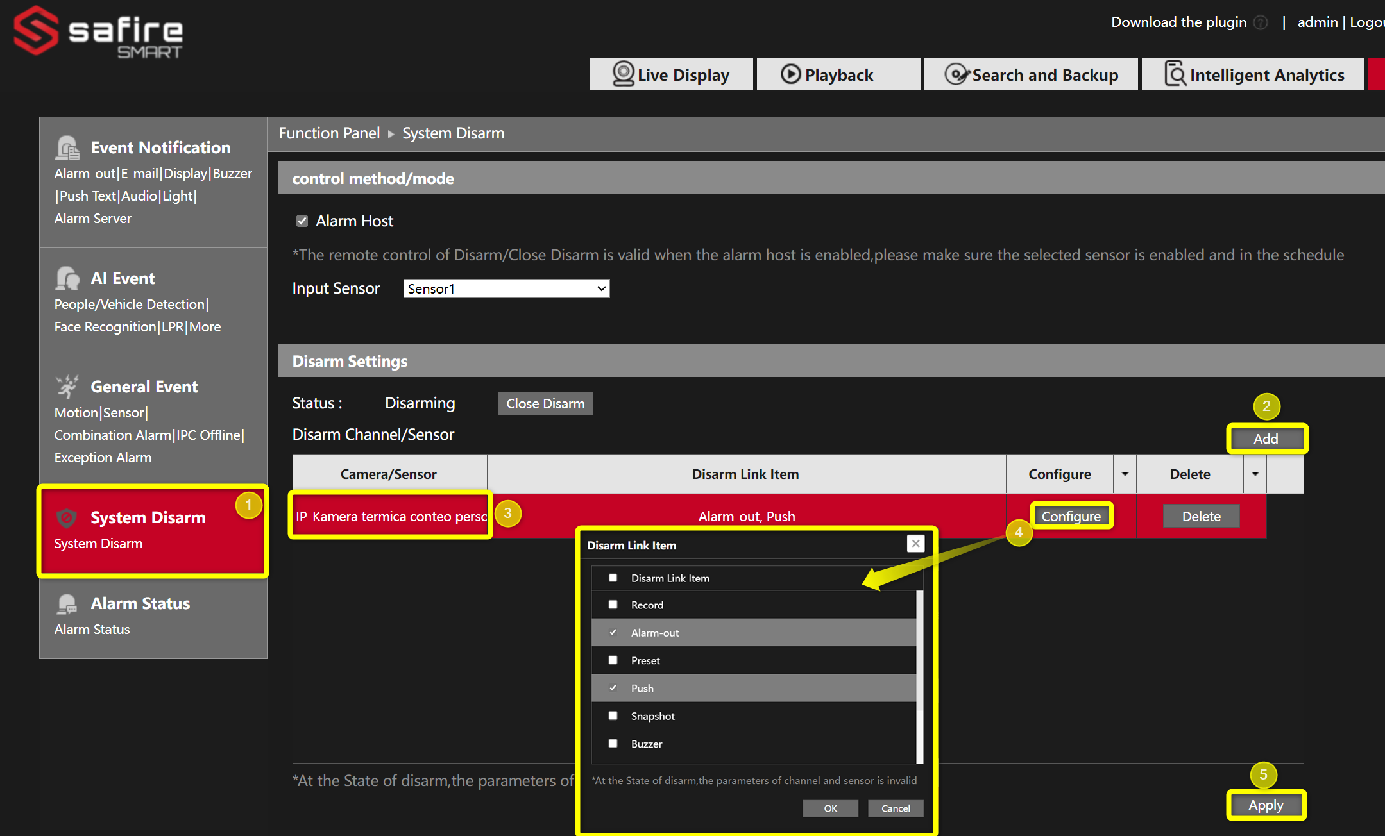Open the Download plugin help icon
This screenshot has width=1385, height=836.
(x=1261, y=22)
